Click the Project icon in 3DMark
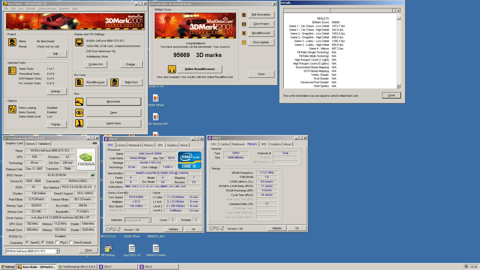Screen dimensions: 480x270 pyautogui.click(x=12, y=42)
